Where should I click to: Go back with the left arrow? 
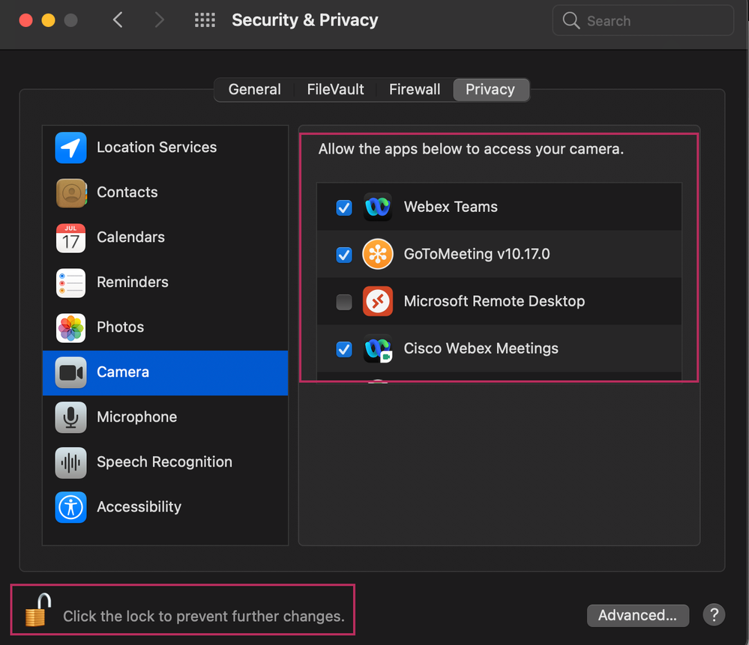pyautogui.click(x=118, y=20)
